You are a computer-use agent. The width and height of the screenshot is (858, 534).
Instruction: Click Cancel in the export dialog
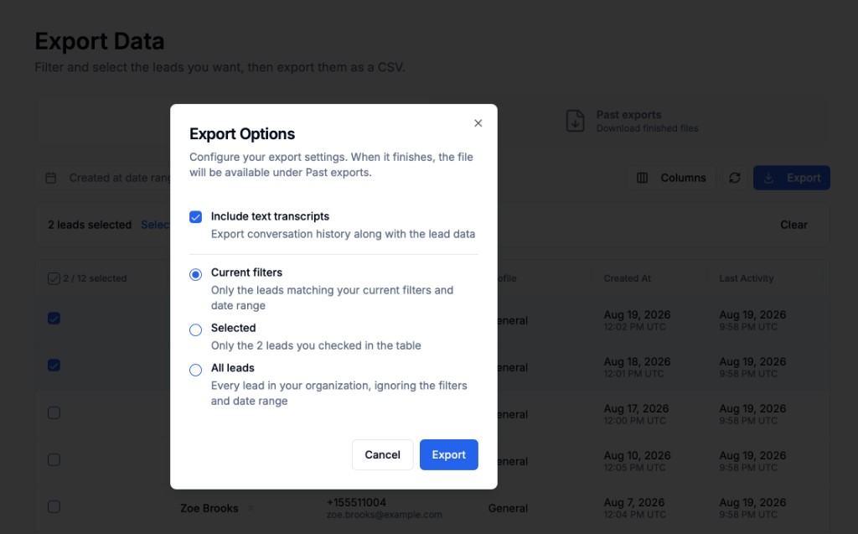382,454
